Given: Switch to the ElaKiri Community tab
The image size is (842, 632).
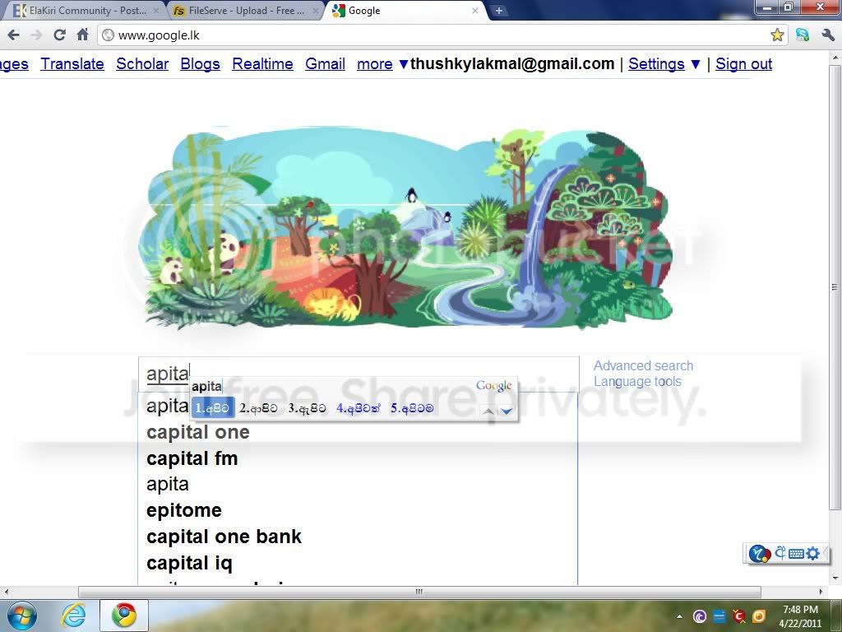Looking at the screenshot, I should (x=86, y=10).
